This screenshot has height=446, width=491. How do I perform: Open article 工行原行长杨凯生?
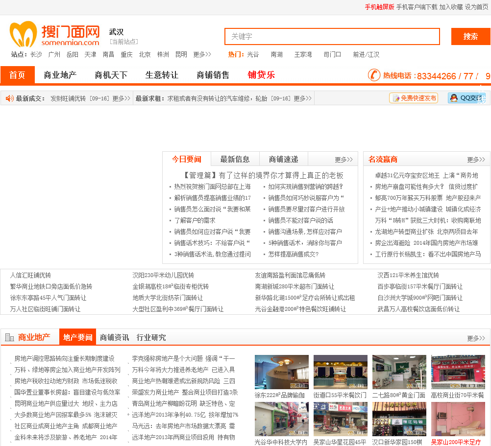428,254
